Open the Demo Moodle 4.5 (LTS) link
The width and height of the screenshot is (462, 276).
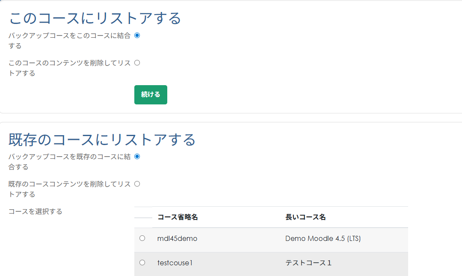tap(323, 238)
